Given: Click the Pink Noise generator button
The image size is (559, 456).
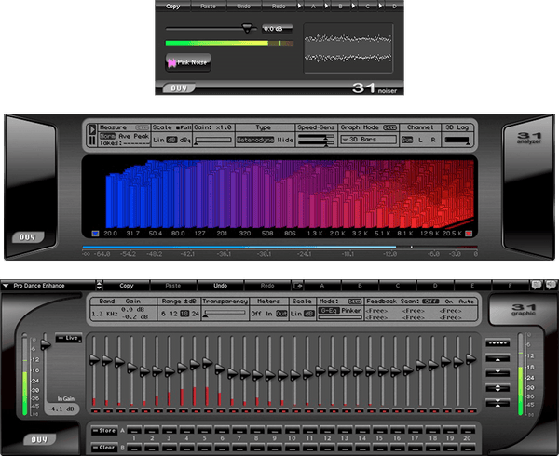Looking at the screenshot, I should pos(188,62).
